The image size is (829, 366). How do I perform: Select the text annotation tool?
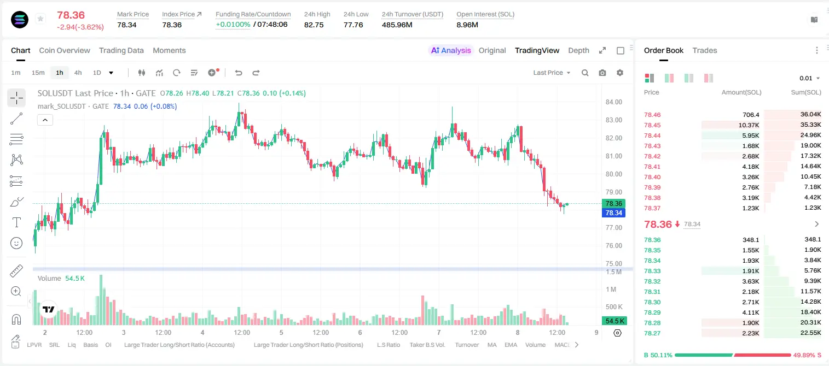click(16, 222)
